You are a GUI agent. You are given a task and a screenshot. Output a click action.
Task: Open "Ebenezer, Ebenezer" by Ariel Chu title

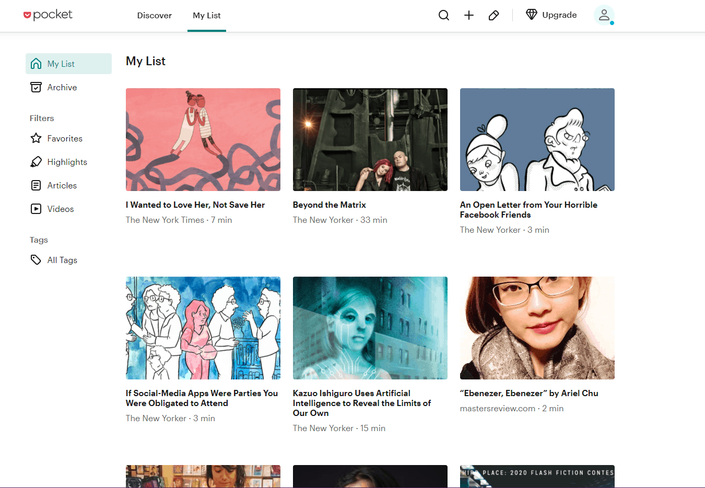point(528,393)
